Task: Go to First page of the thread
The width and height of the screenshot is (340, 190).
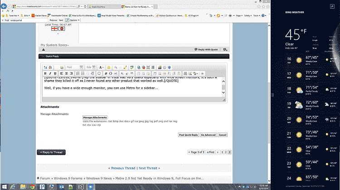Action: point(210,152)
